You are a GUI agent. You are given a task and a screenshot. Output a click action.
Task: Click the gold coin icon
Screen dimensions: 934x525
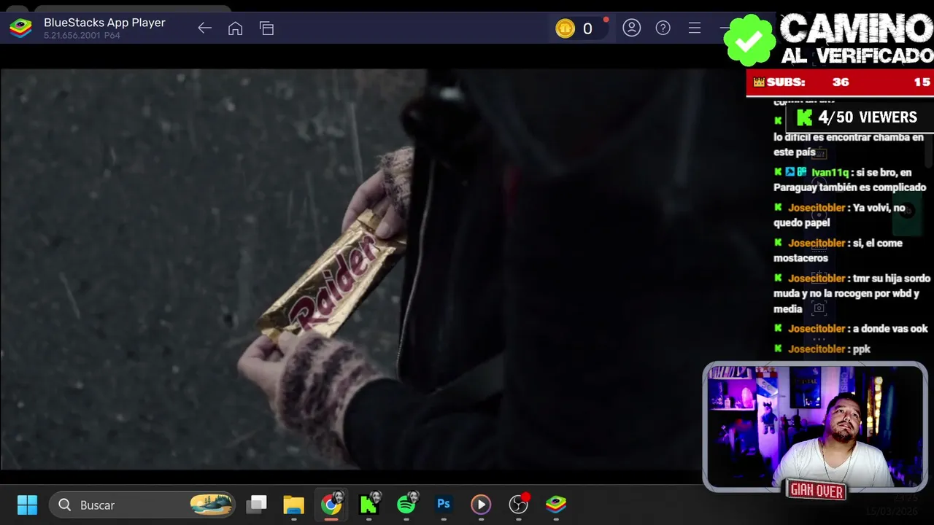pyautogui.click(x=565, y=28)
